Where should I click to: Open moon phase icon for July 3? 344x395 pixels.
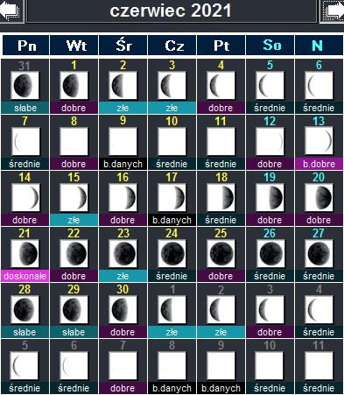(270, 310)
